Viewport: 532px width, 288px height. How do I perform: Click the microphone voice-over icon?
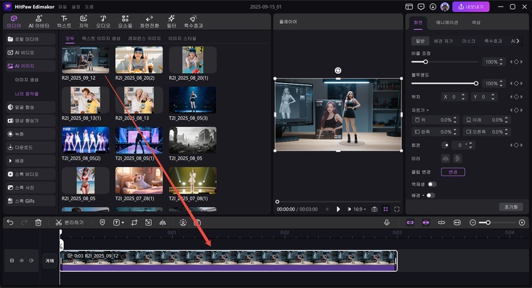point(387,222)
